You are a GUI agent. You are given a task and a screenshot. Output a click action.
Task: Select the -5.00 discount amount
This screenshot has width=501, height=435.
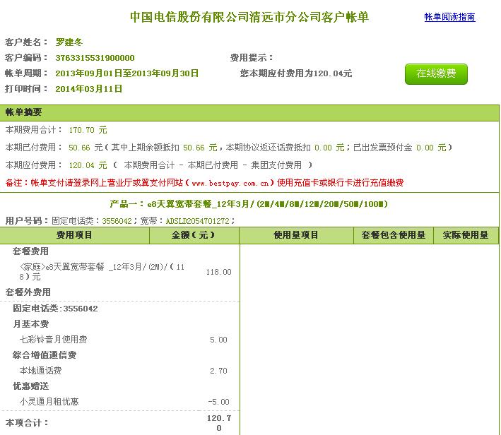[x=218, y=402]
